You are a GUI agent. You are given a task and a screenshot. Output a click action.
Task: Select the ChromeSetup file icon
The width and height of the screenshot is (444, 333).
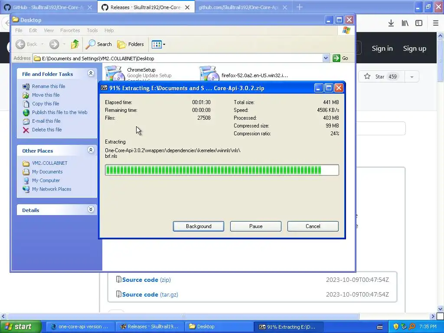pos(115,74)
